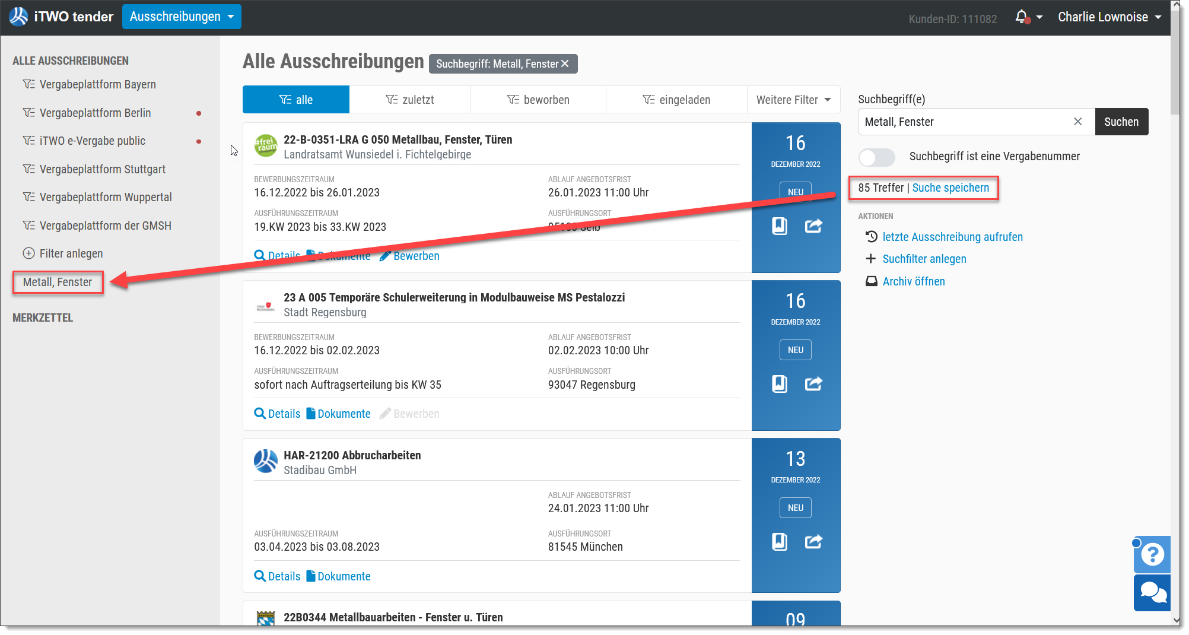Clear the search field with X icon
Screen dimensions: 1189x635
[x=1077, y=122]
